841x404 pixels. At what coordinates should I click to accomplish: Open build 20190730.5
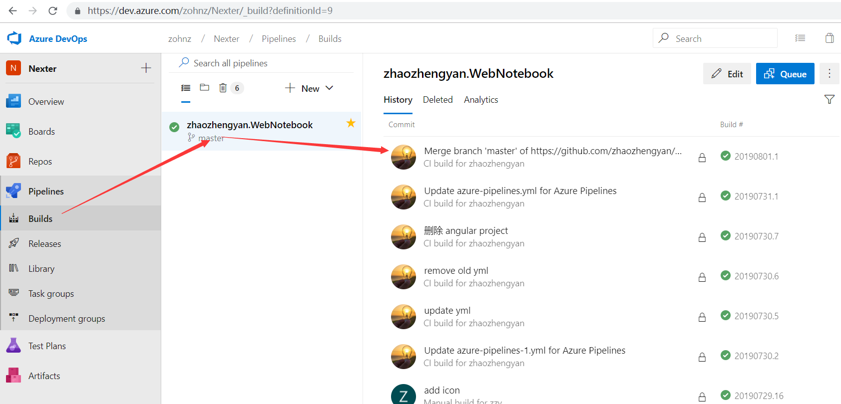[x=756, y=316]
